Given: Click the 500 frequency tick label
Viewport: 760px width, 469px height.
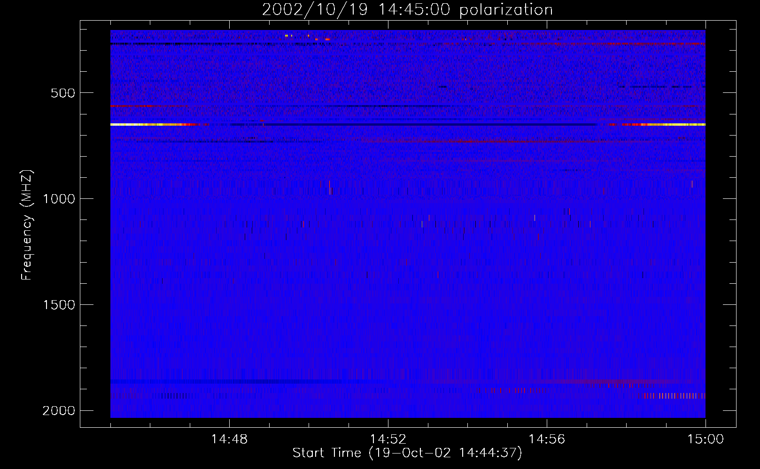Looking at the screenshot, I should 63,93.
